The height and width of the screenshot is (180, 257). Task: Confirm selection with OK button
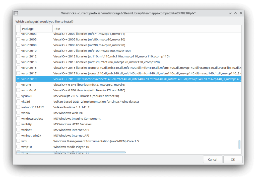(x=233, y=160)
